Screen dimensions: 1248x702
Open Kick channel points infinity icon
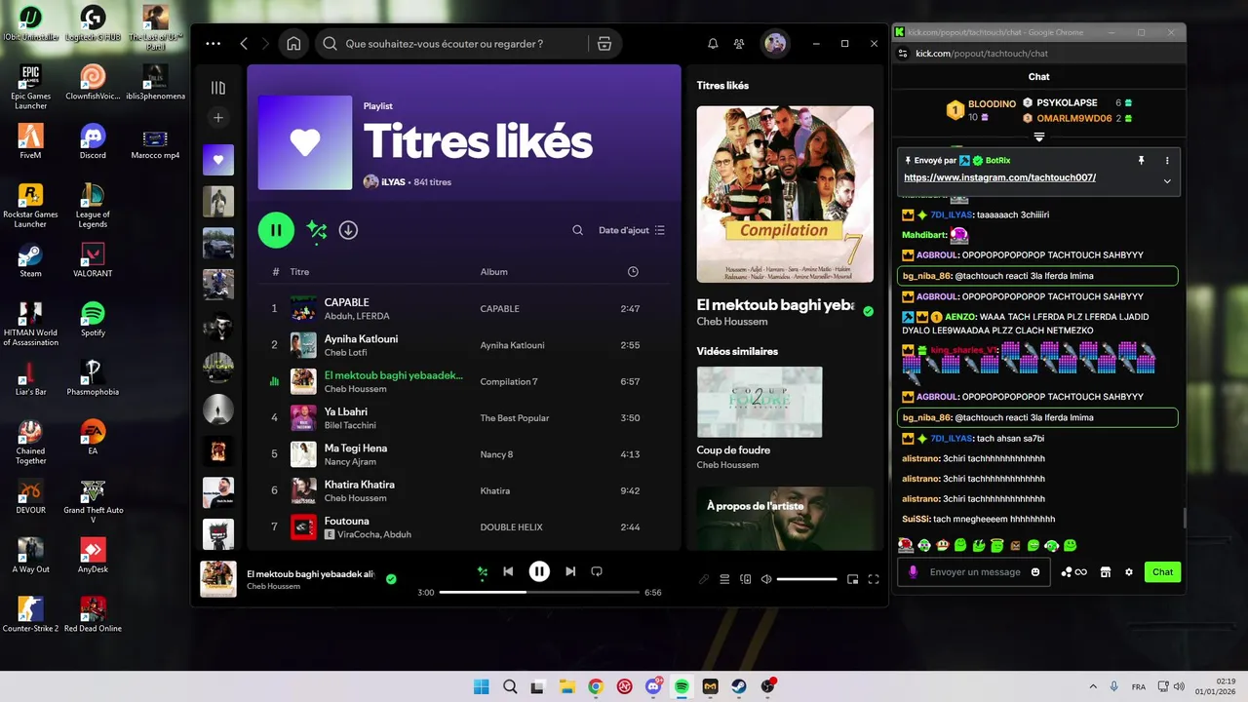pos(1073,572)
